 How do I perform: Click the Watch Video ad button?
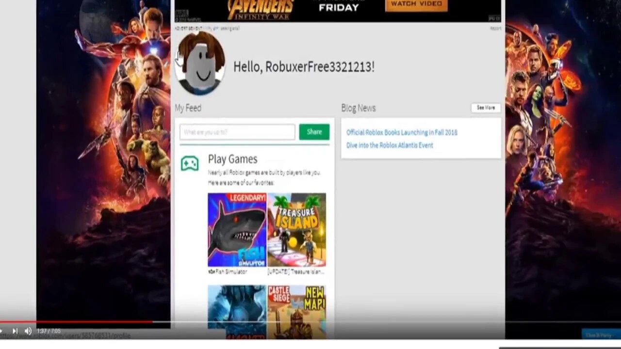tap(416, 4)
